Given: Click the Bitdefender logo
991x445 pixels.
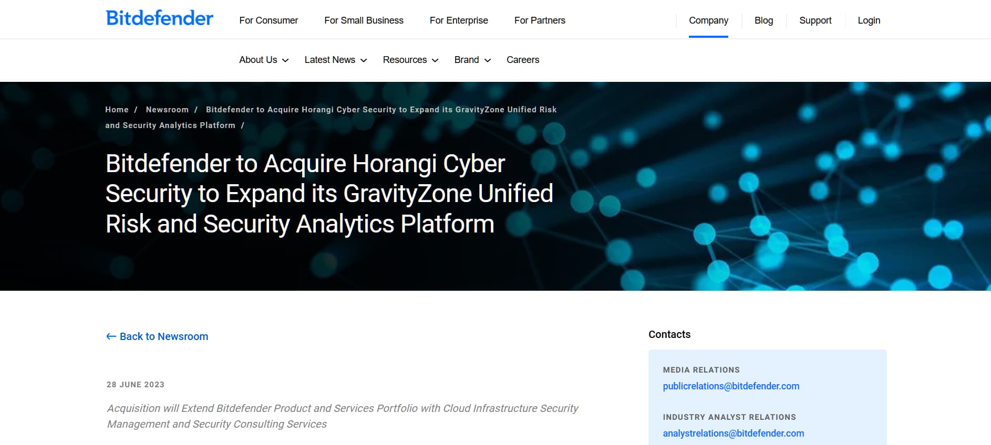Looking at the screenshot, I should coord(160,18).
